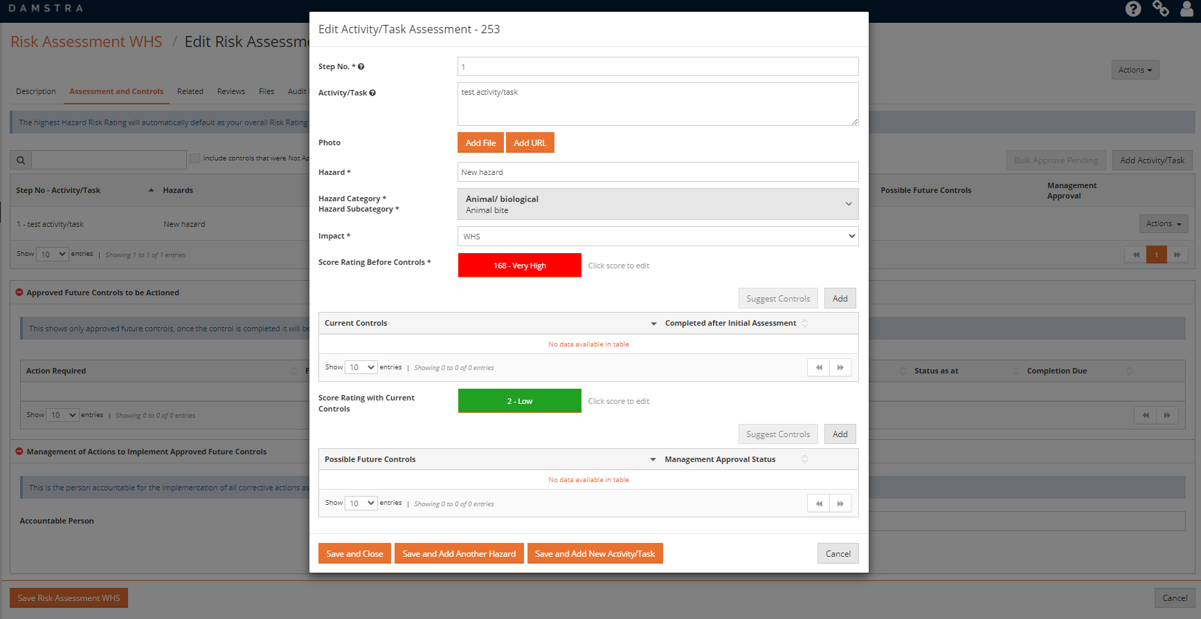Switch to the Files tab
Viewport: 1201px width, 619px height.
(267, 91)
